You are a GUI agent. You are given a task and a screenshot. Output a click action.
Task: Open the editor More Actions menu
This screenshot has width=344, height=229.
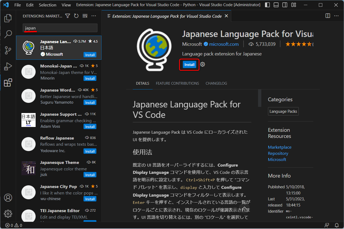click(336, 16)
